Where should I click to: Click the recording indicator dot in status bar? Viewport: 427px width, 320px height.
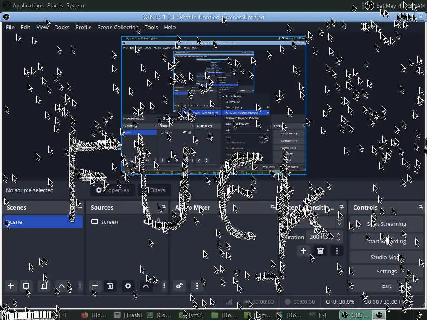288,302
